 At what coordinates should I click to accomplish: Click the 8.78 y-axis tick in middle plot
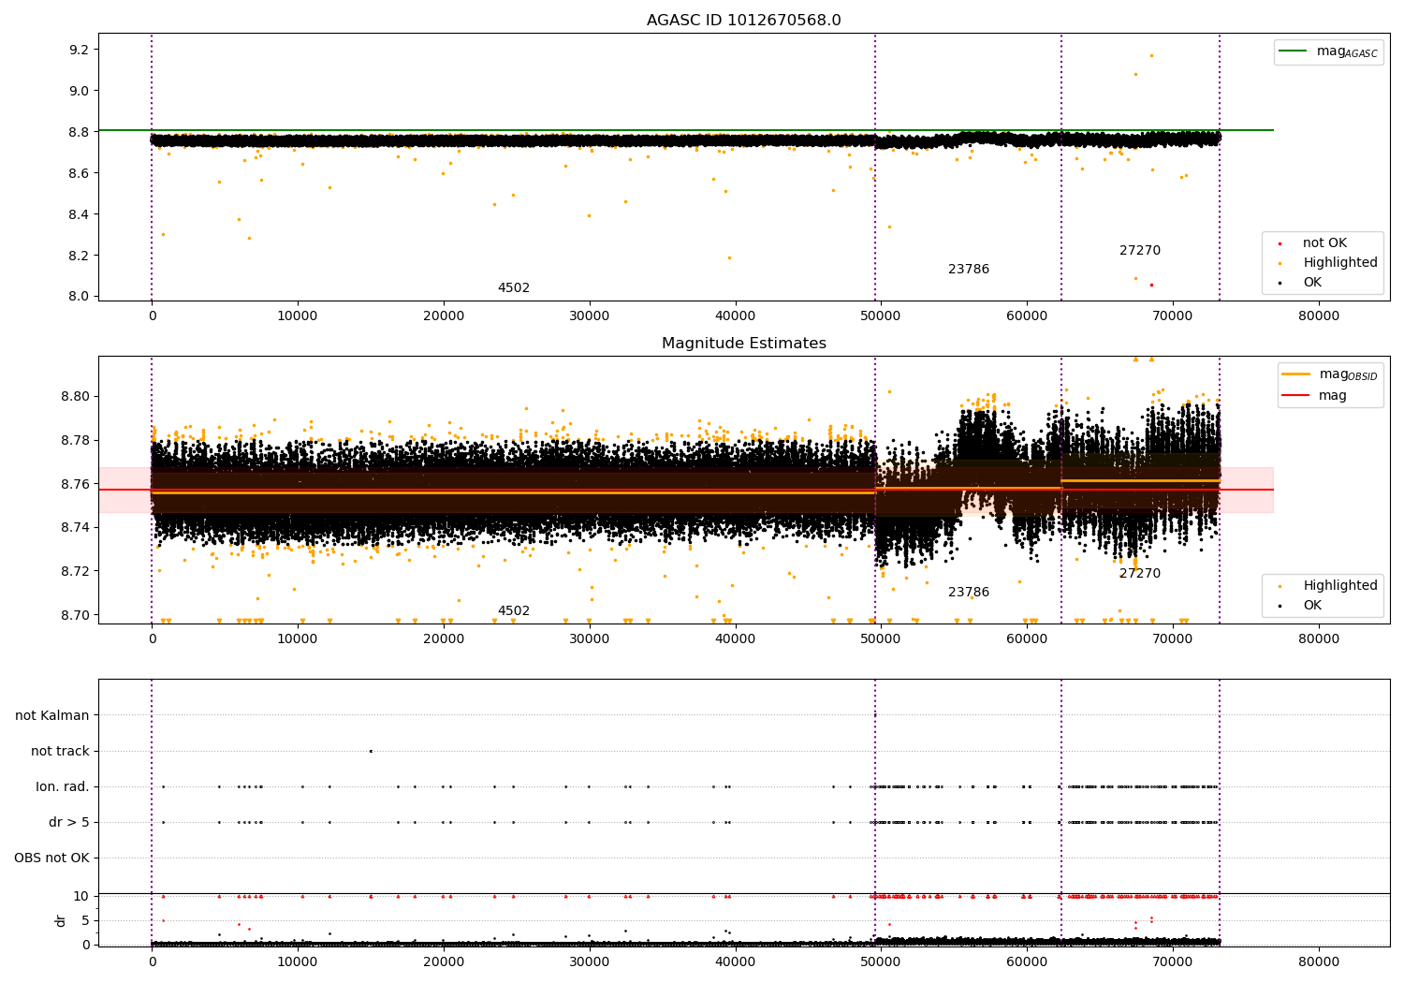coord(74,440)
